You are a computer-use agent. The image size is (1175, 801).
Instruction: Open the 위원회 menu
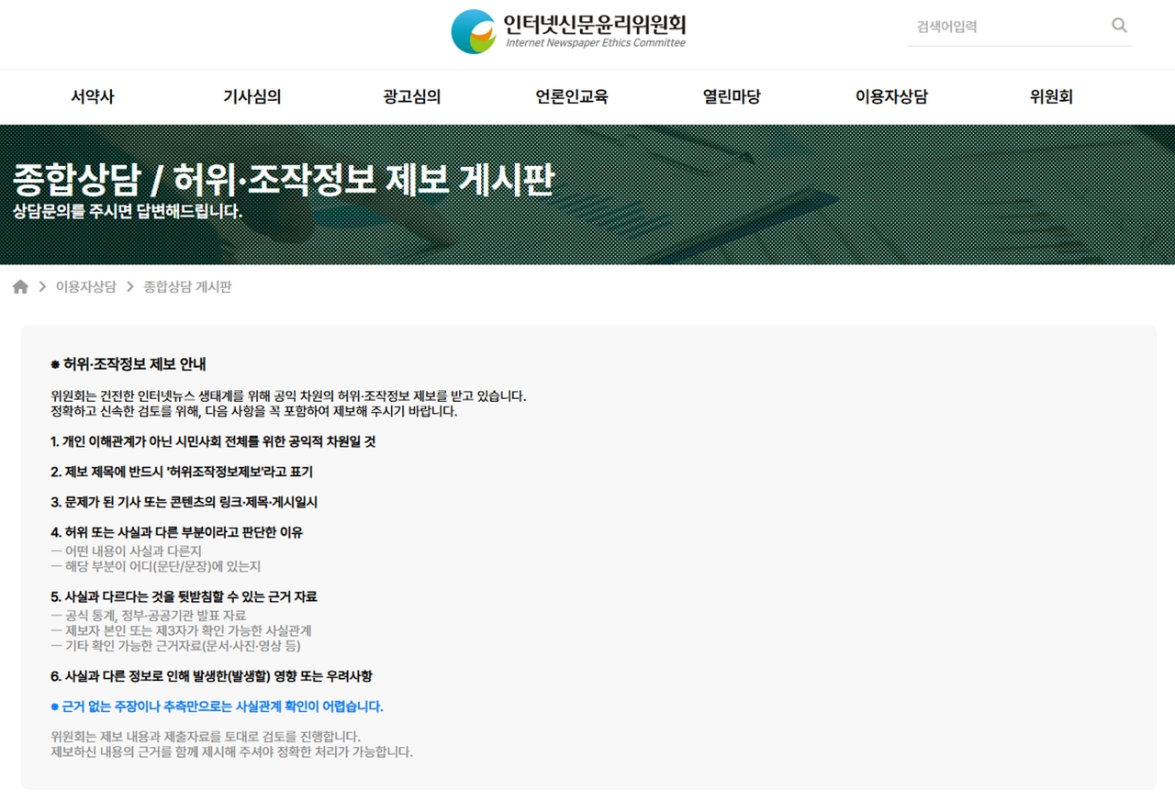1051,96
